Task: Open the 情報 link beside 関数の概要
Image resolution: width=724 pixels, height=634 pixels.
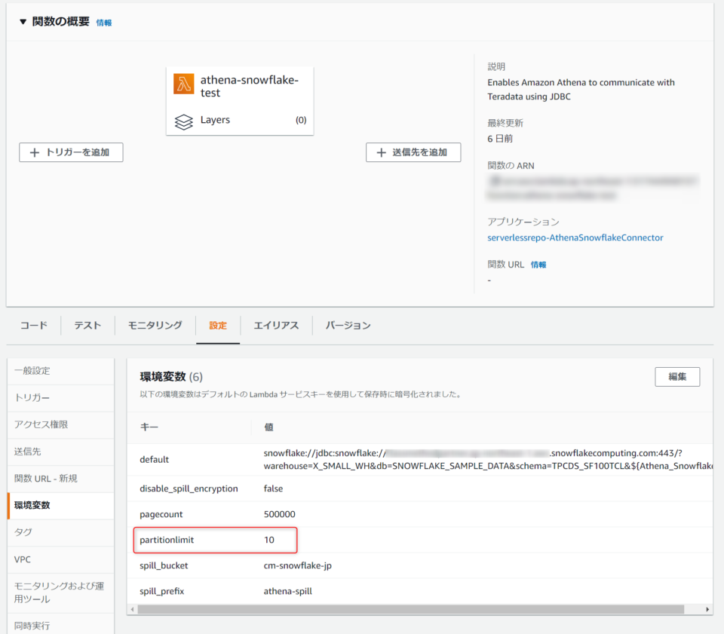Action: 104,23
